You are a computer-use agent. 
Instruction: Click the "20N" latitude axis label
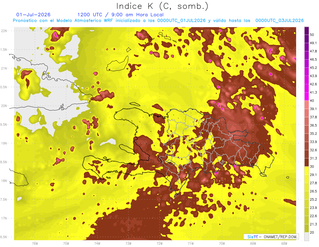(4, 106)
